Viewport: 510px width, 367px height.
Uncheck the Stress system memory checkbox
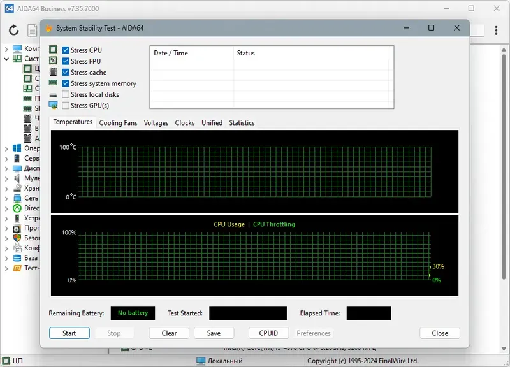(x=66, y=83)
